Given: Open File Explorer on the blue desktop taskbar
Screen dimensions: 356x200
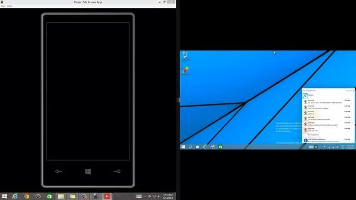Looking at the screenshot, I should 212,147.
